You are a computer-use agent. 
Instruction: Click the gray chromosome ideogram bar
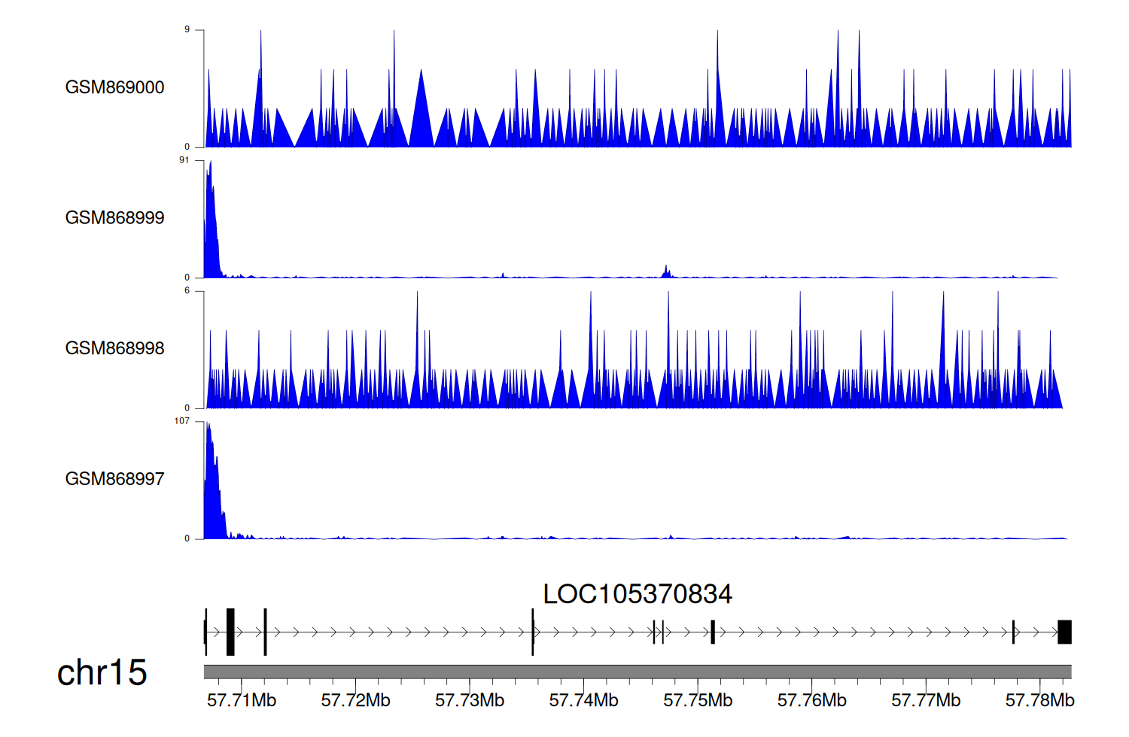[x=637, y=672]
